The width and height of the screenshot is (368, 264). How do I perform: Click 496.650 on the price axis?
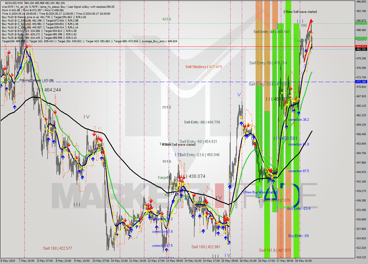tap(361, 2)
